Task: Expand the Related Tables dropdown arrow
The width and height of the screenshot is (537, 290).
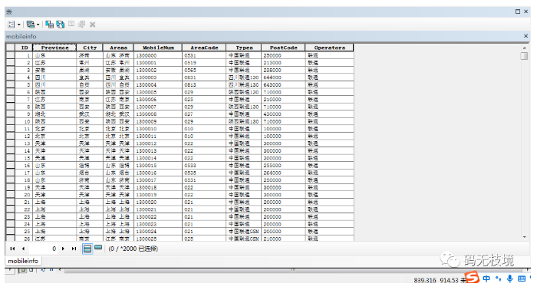Action: click(38, 25)
